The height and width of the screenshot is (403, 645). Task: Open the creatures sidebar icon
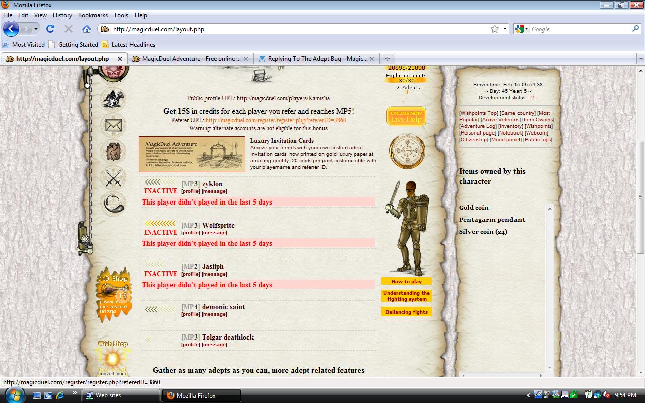tap(113, 98)
